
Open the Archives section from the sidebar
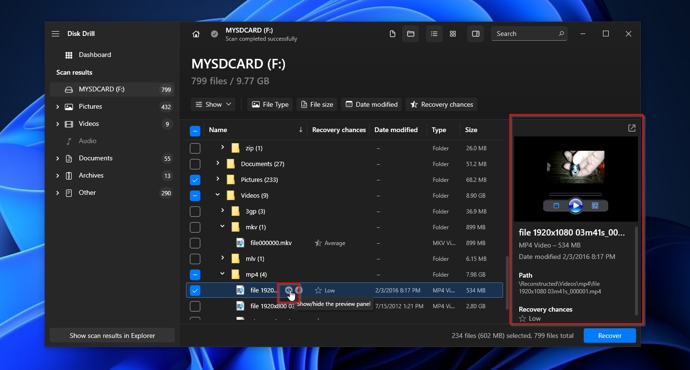point(92,175)
